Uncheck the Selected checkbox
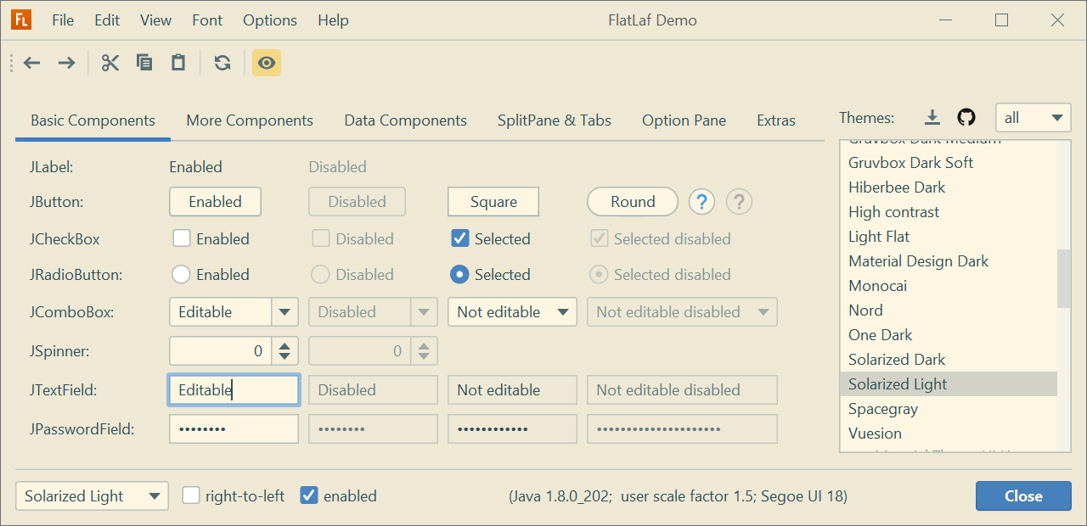 pos(460,239)
